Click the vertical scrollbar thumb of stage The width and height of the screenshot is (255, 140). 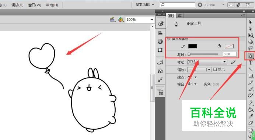pyautogui.click(x=153, y=88)
